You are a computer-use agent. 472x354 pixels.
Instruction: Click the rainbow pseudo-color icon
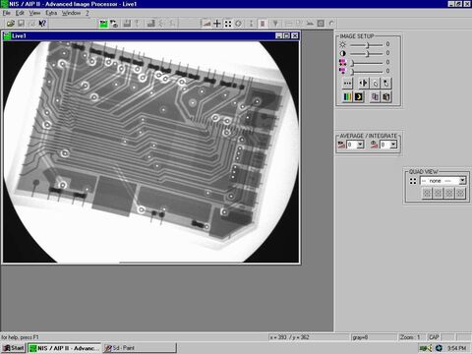[x=347, y=97]
